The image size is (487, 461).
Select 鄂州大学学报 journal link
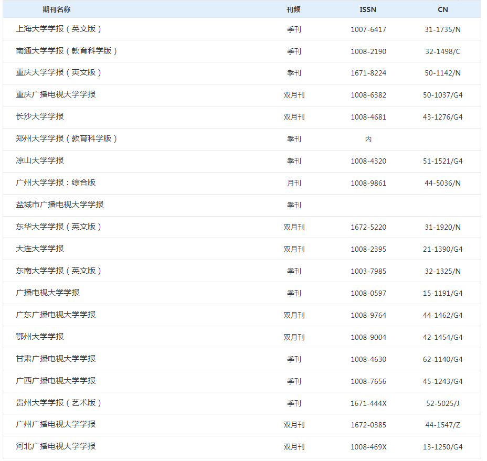40,337
